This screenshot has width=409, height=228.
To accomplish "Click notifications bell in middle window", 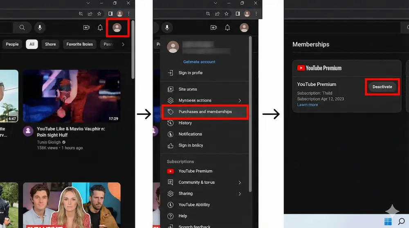I will (x=227, y=27).
